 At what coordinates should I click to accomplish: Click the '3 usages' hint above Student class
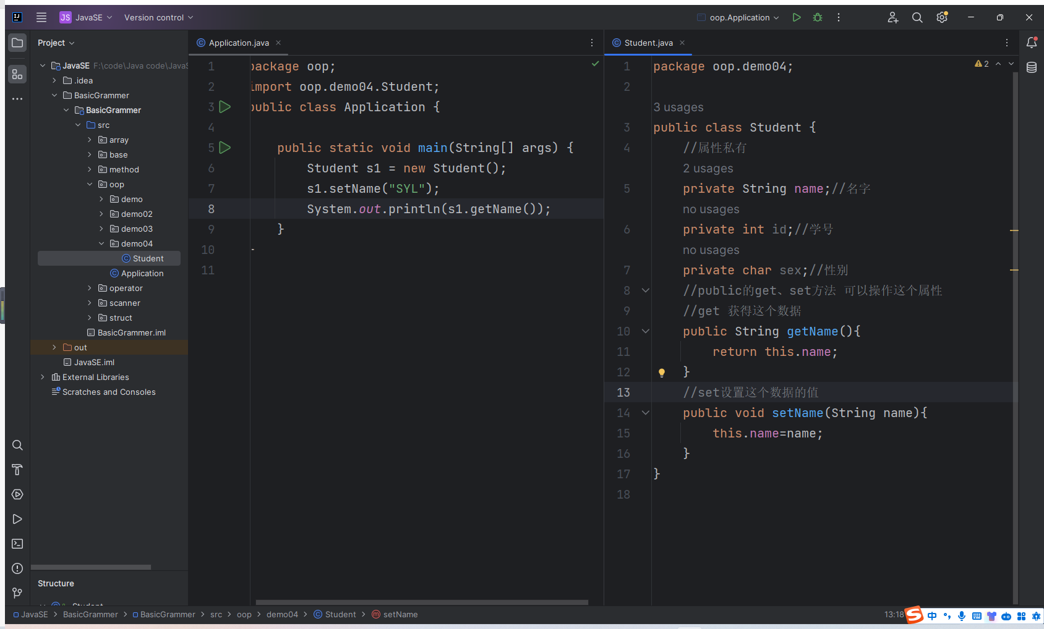(678, 107)
